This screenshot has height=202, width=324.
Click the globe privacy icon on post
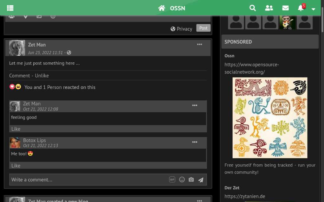[69, 53]
